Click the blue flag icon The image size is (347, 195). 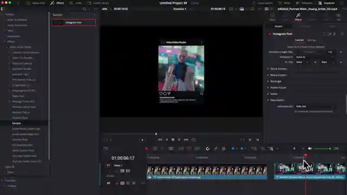click(x=233, y=148)
